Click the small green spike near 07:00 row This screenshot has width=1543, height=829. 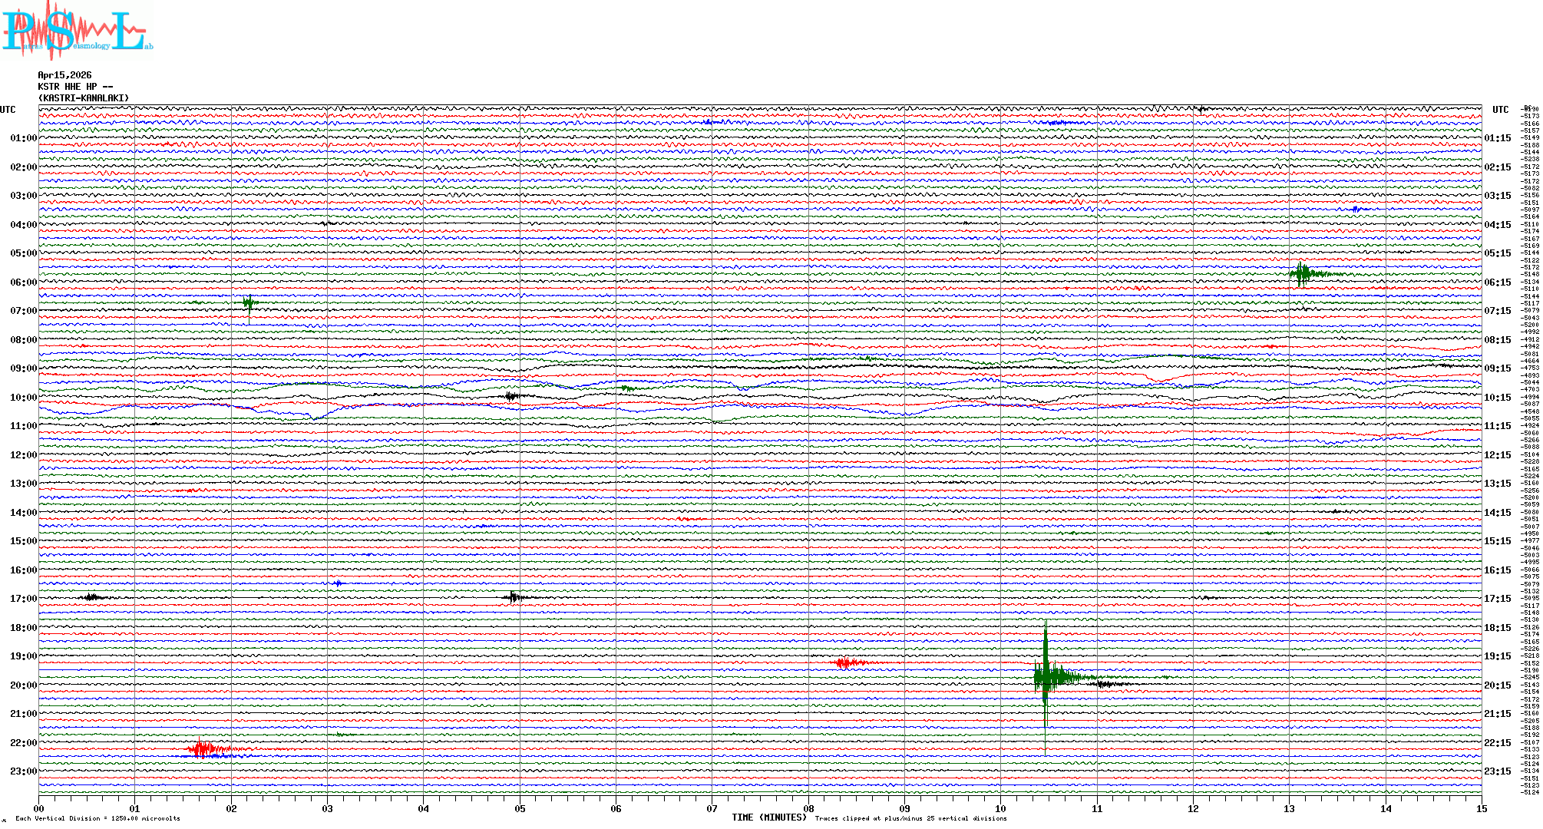[x=248, y=303]
